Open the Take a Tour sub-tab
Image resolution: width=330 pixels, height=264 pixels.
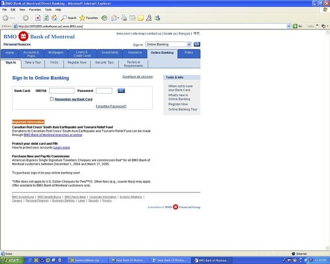coord(33,64)
